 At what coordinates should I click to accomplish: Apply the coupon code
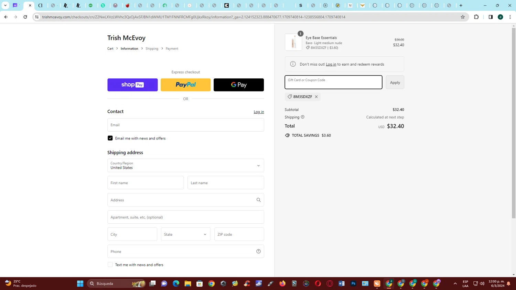[x=395, y=82]
